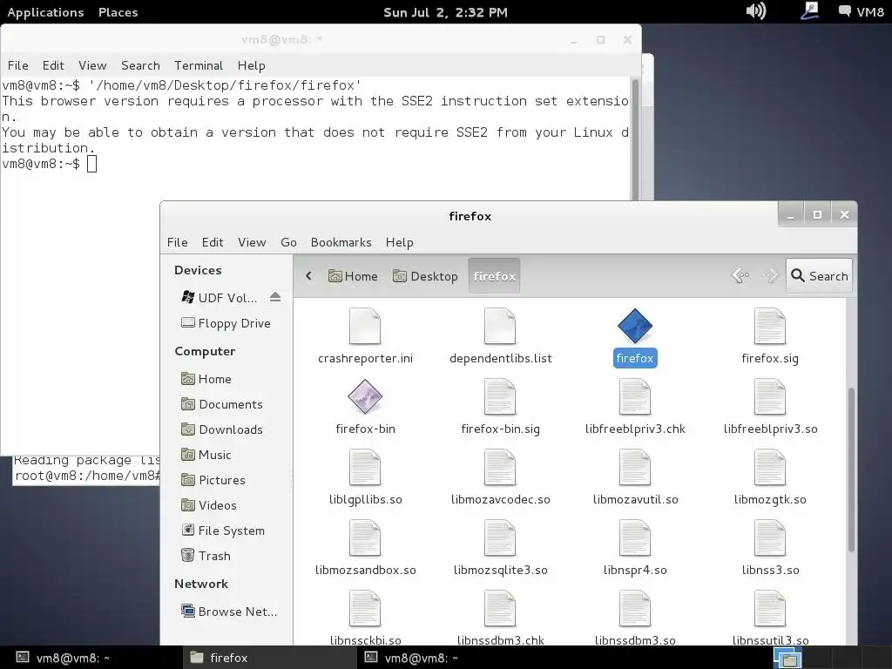
Task: Select the libmozavcodec.so file icon
Action: [x=500, y=467]
